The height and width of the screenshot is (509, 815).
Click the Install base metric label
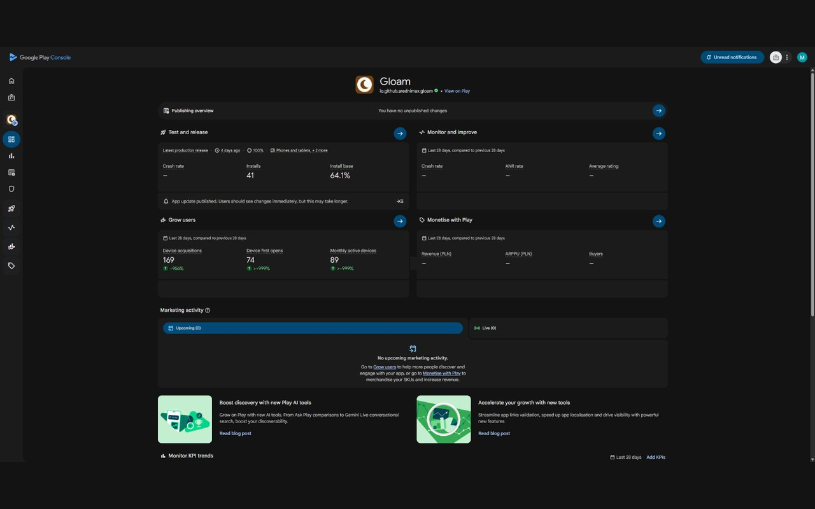pyautogui.click(x=341, y=166)
